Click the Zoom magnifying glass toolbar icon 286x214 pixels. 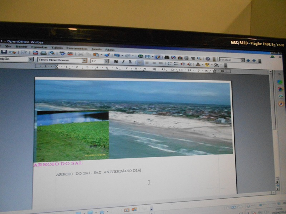tap(199, 58)
